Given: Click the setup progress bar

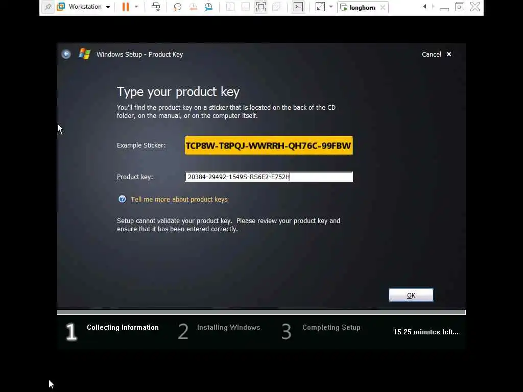Looking at the screenshot, I should point(261,312).
